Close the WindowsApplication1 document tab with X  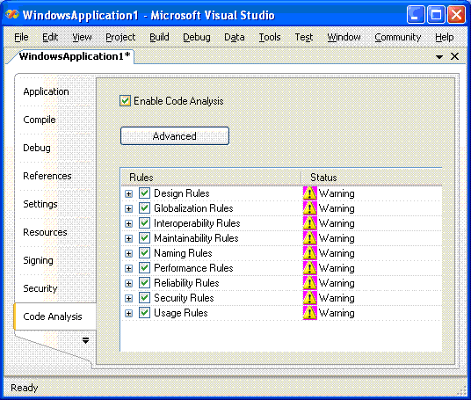click(x=454, y=56)
